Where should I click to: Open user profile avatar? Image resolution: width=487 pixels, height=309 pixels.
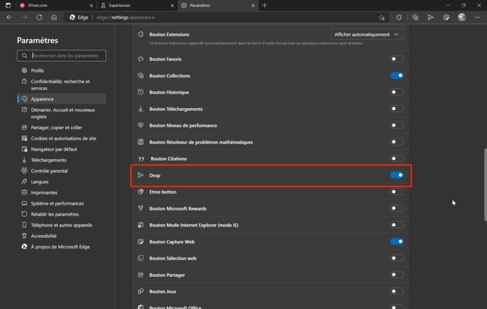click(462, 18)
